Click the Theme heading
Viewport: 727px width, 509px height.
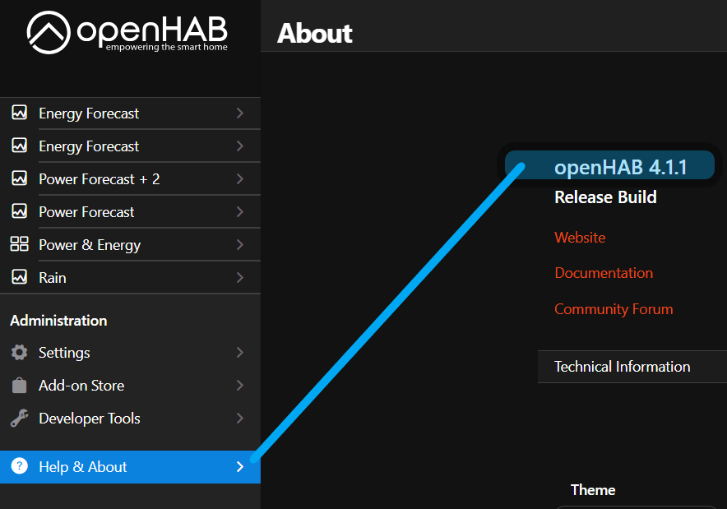tap(593, 490)
